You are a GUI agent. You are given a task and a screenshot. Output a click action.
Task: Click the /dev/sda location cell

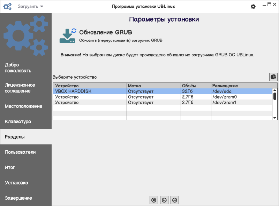(241, 91)
